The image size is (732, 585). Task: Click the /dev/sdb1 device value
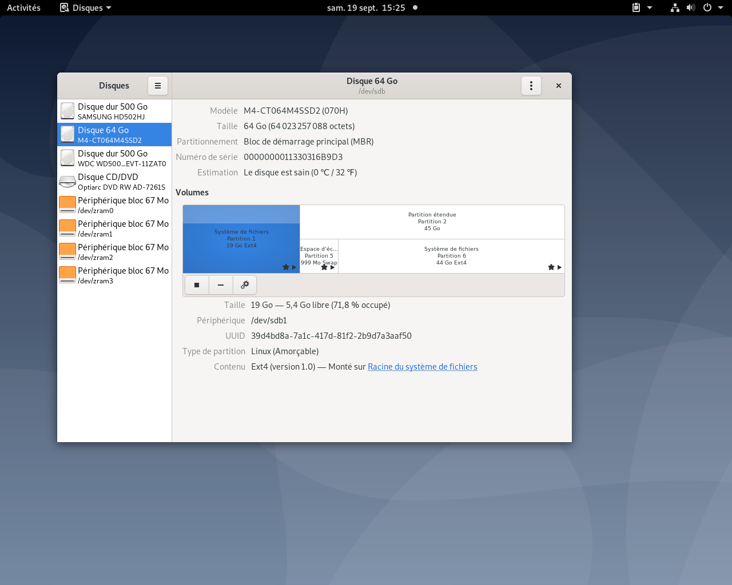tap(269, 320)
